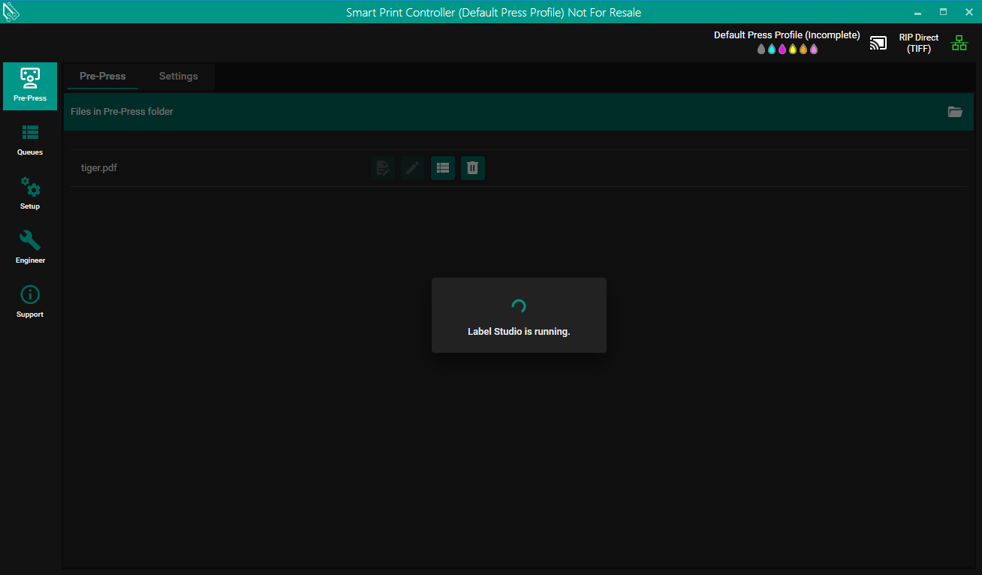Screen dimensions: 982x575
Task: Go to the Engineer wrench section
Action: (x=30, y=248)
